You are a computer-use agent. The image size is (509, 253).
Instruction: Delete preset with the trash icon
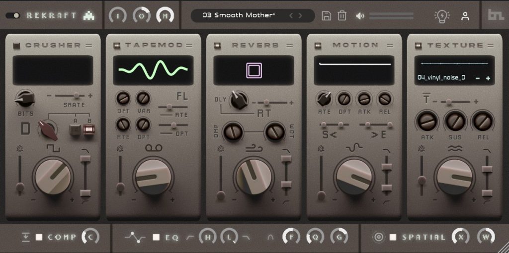342,15
